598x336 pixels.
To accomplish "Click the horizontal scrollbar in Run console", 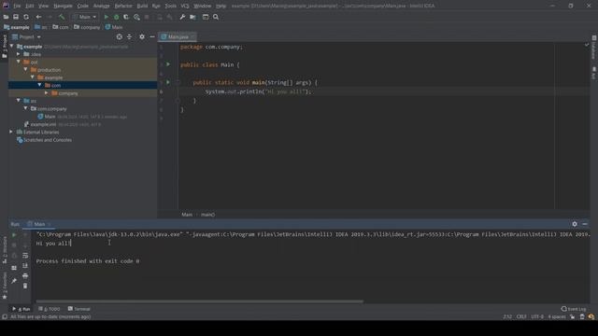I will [199, 301].
